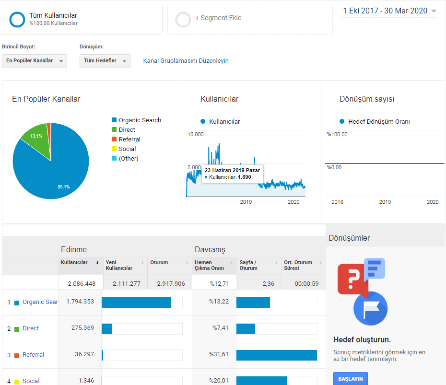Open the Tüm Hedefler dropdown
The image size is (446, 385).
point(105,61)
